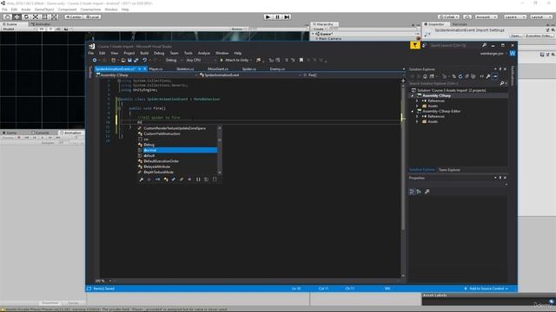
Task: Step one frame in Unity
Action: [287, 16]
